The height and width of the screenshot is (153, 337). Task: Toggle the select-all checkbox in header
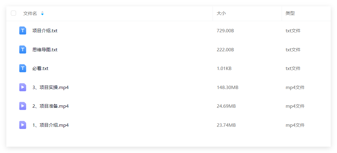(x=14, y=13)
